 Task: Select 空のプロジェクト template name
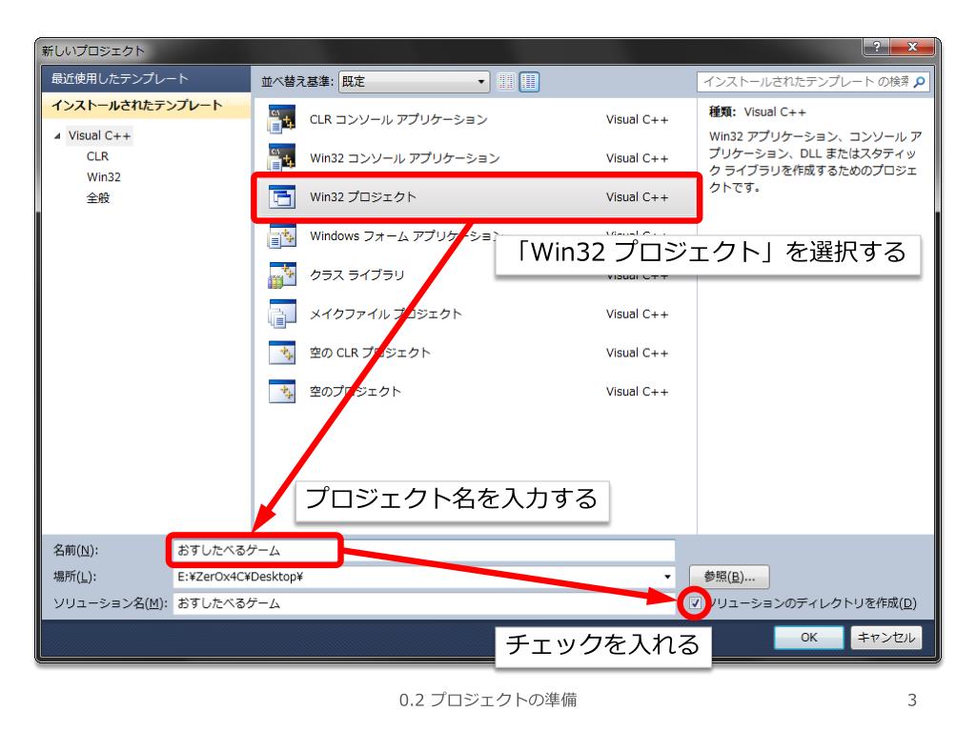pos(356,392)
